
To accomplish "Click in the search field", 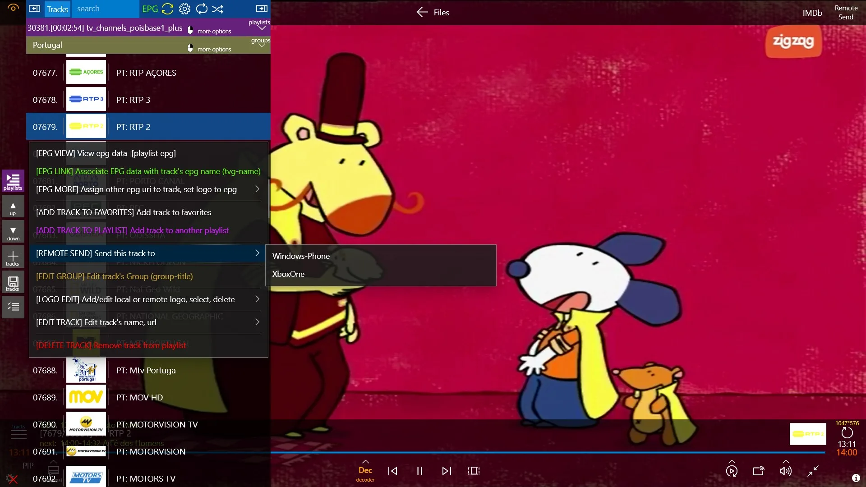I will click(x=105, y=9).
